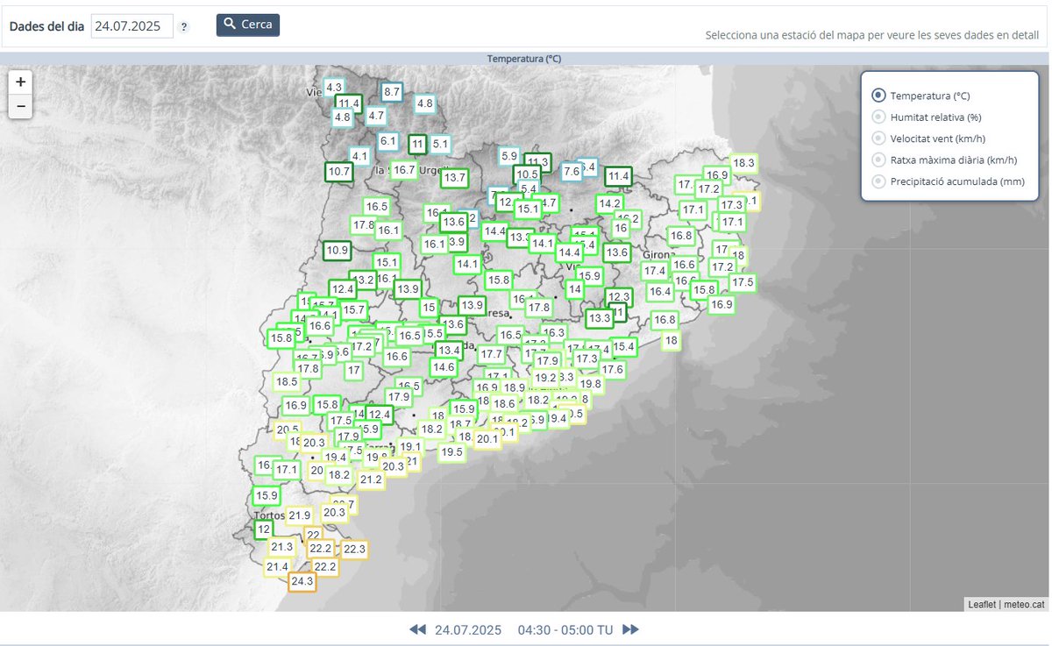This screenshot has height=646, width=1052.
Task: Click the magnifier icon on the Cerca button
Action: tap(230, 25)
